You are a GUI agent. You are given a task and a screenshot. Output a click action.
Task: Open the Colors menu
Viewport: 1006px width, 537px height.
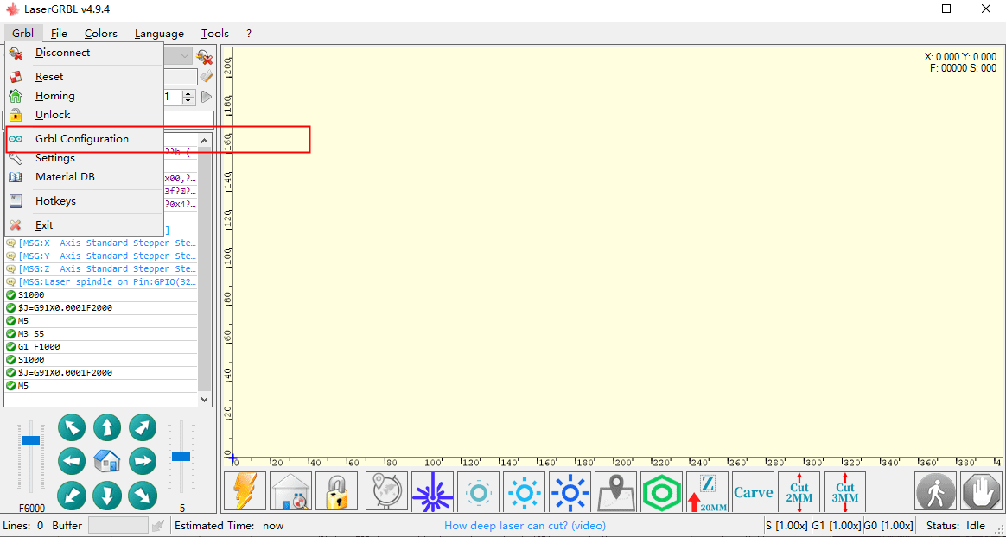100,34
